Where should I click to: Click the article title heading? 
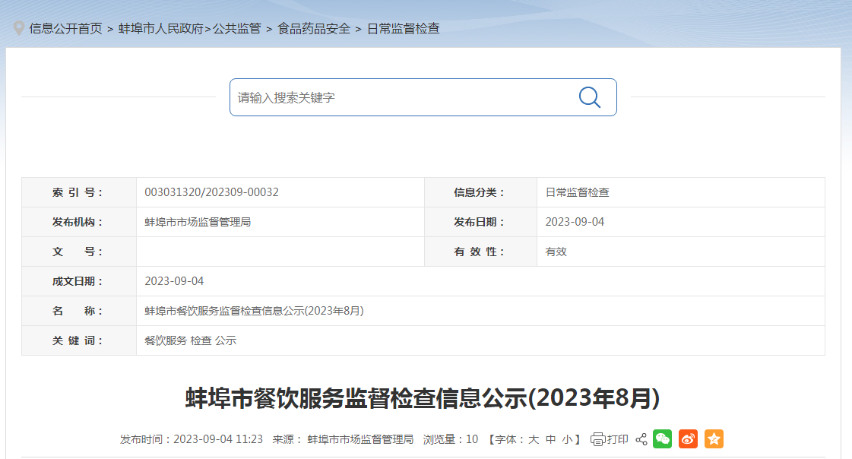(x=423, y=398)
